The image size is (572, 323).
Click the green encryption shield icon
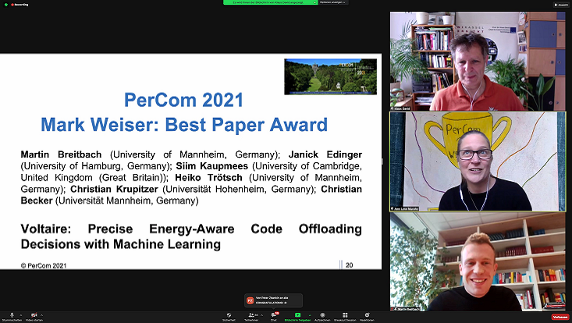pos(5,5)
